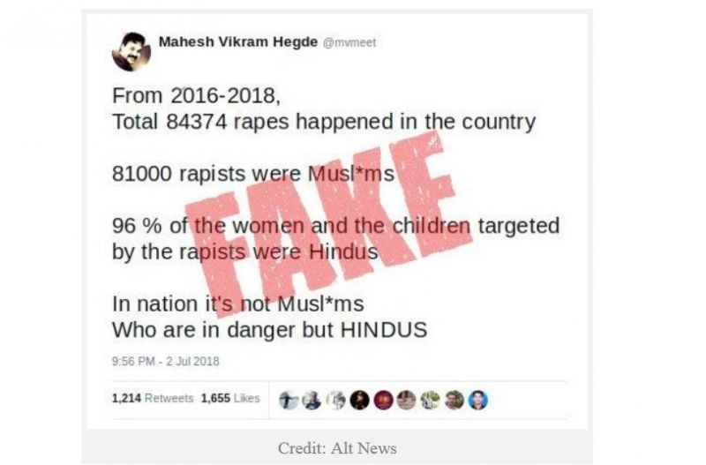
Task: Click the avatar left of the blue one
Action: click(454, 400)
